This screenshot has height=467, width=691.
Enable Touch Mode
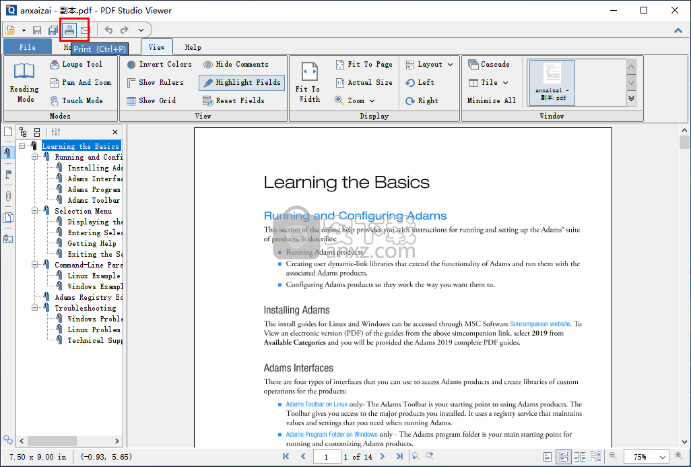76,100
